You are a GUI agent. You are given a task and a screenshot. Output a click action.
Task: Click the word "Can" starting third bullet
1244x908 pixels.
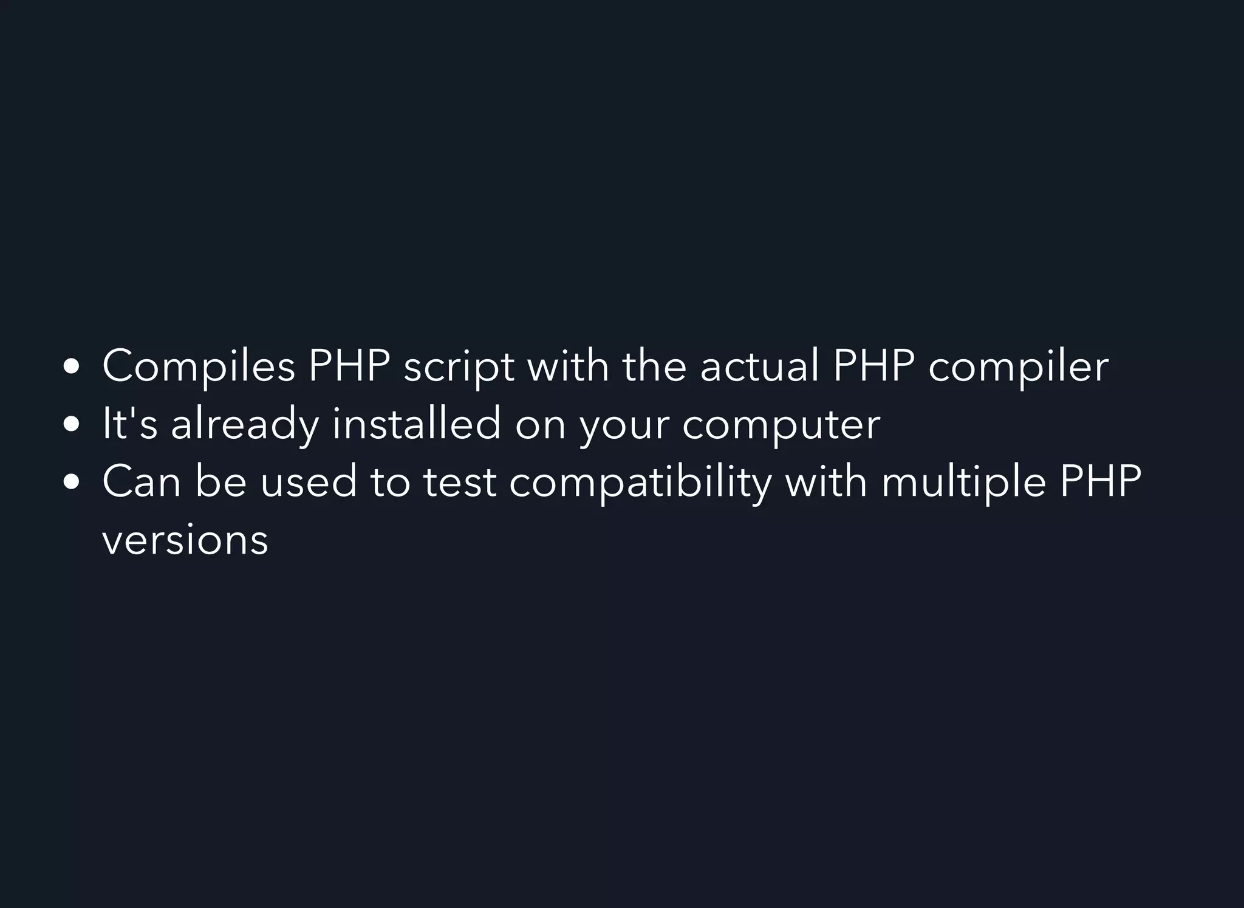coord(142,481)
